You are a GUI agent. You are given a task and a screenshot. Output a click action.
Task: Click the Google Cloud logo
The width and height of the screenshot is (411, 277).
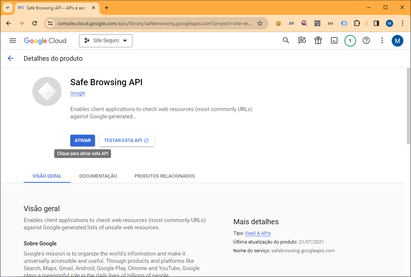pyautogui.click(x=45, y=41)
